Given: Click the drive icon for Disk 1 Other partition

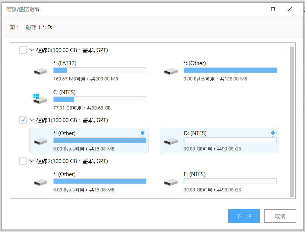Looking at the screenshot, I should click(x=41, y=142).
